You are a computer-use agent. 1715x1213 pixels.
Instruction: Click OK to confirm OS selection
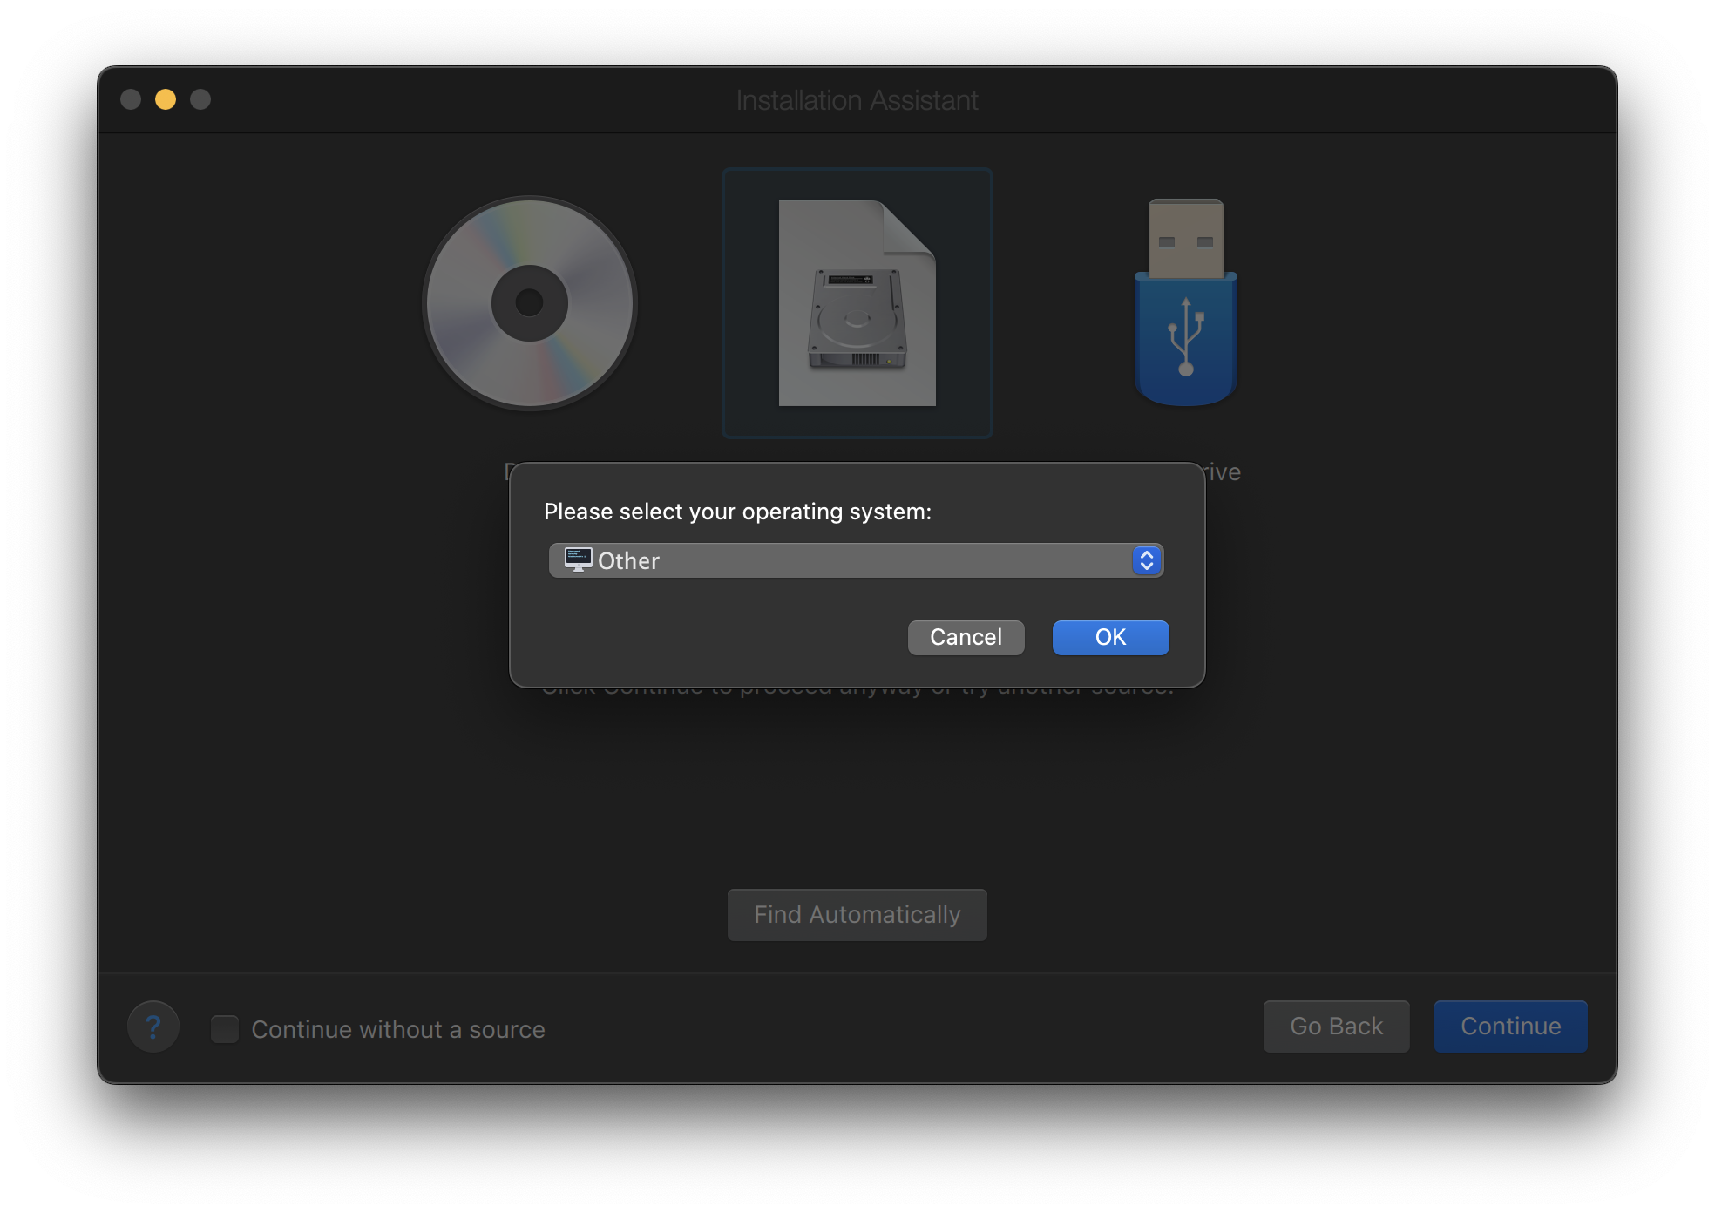point(1108,637)
